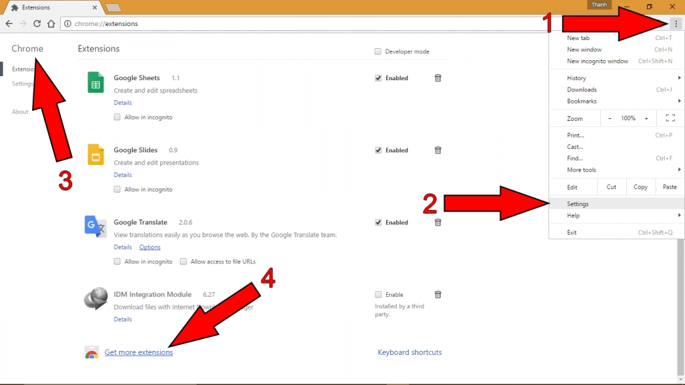This screenshot has height=385, width=685.
Task: Select About in Chrome sidebar
Action: point(20,112)
